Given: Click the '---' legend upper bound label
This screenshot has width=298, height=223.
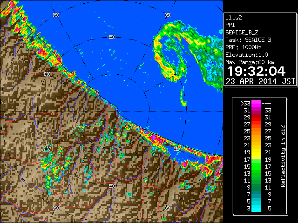Looking at the screenshot, I should click(266, 104).
